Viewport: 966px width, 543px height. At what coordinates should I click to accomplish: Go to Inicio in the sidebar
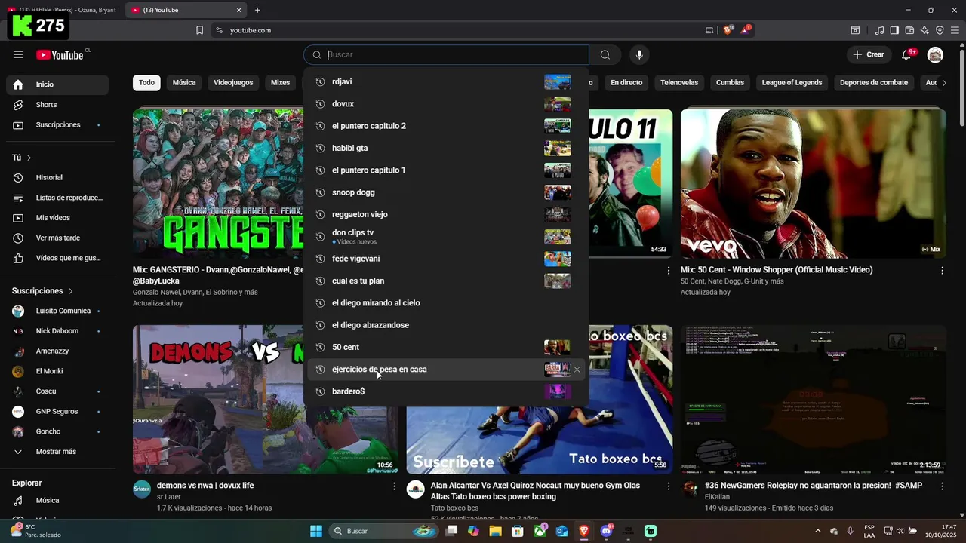(57, 84)
